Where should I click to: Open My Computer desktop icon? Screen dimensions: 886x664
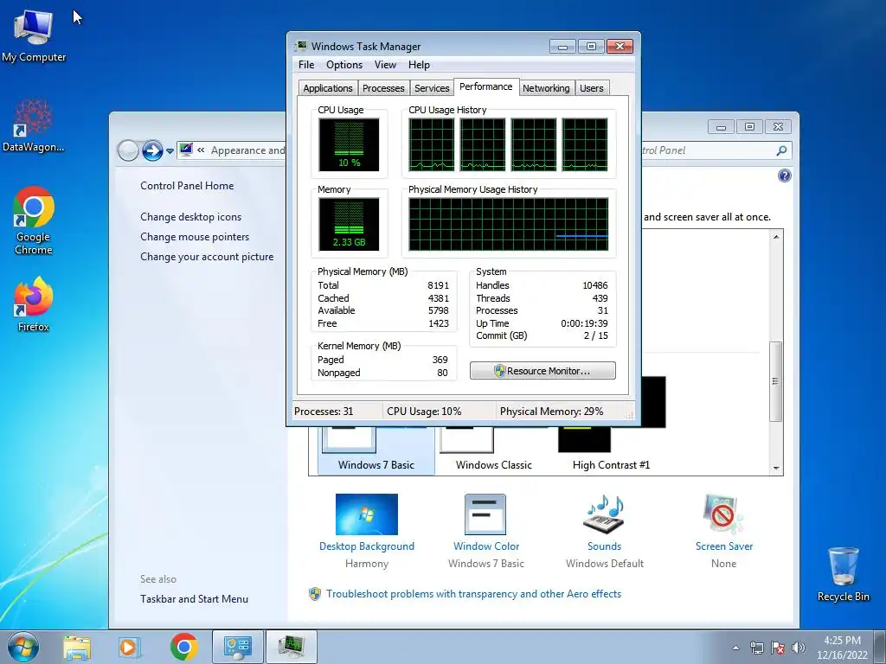[34, 35]
